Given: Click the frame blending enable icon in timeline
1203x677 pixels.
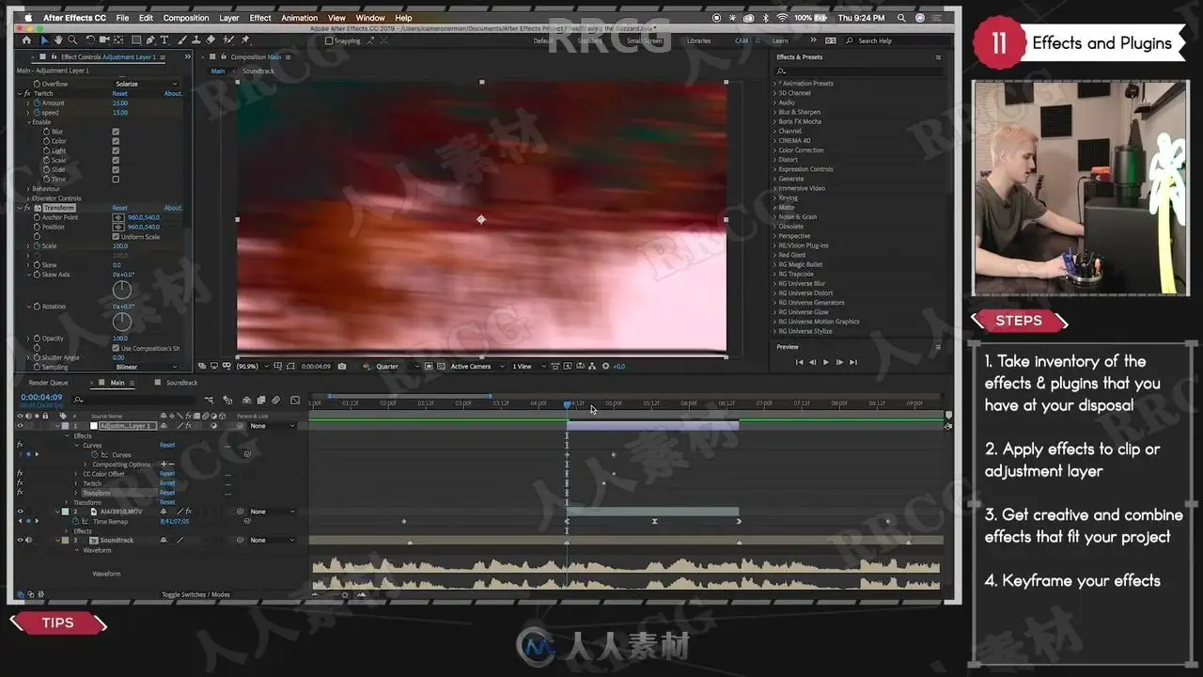Looking at the screenshot, I should (261, 400).
